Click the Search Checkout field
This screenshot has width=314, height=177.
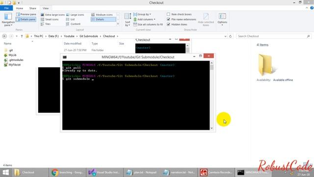[x=273, y=36]
